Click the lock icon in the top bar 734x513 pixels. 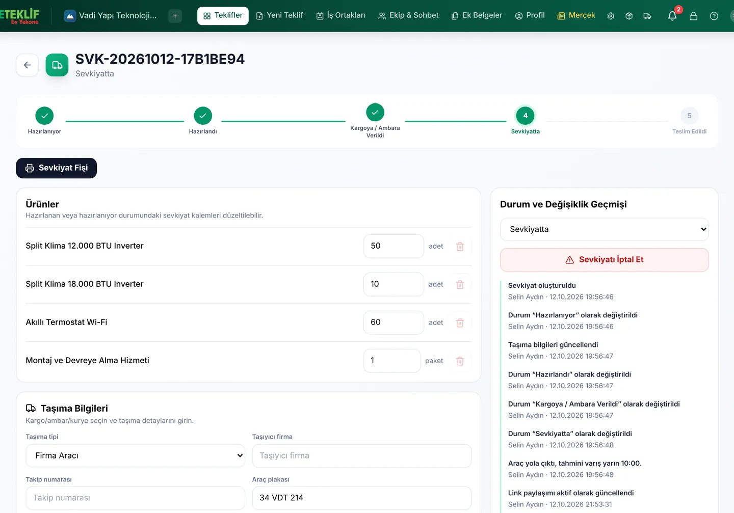click(x=693, y=16)
